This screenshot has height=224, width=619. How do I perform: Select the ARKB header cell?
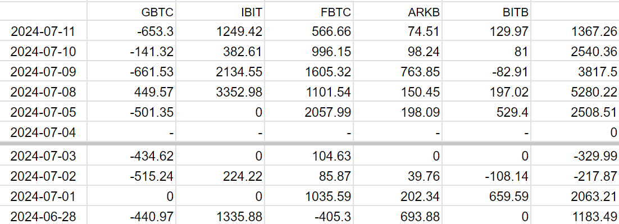[x=398, y=11]
